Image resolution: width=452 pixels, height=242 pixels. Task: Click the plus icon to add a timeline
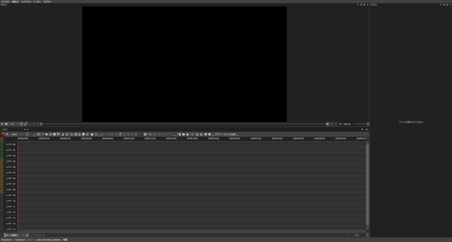point(25,129)
